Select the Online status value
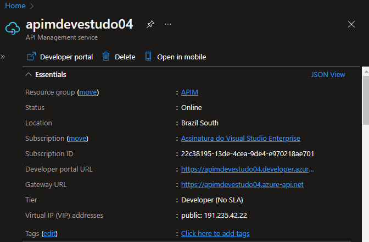The width and height of the screenshot is (369, 242). pyautogui.click(x=191, y=108)
